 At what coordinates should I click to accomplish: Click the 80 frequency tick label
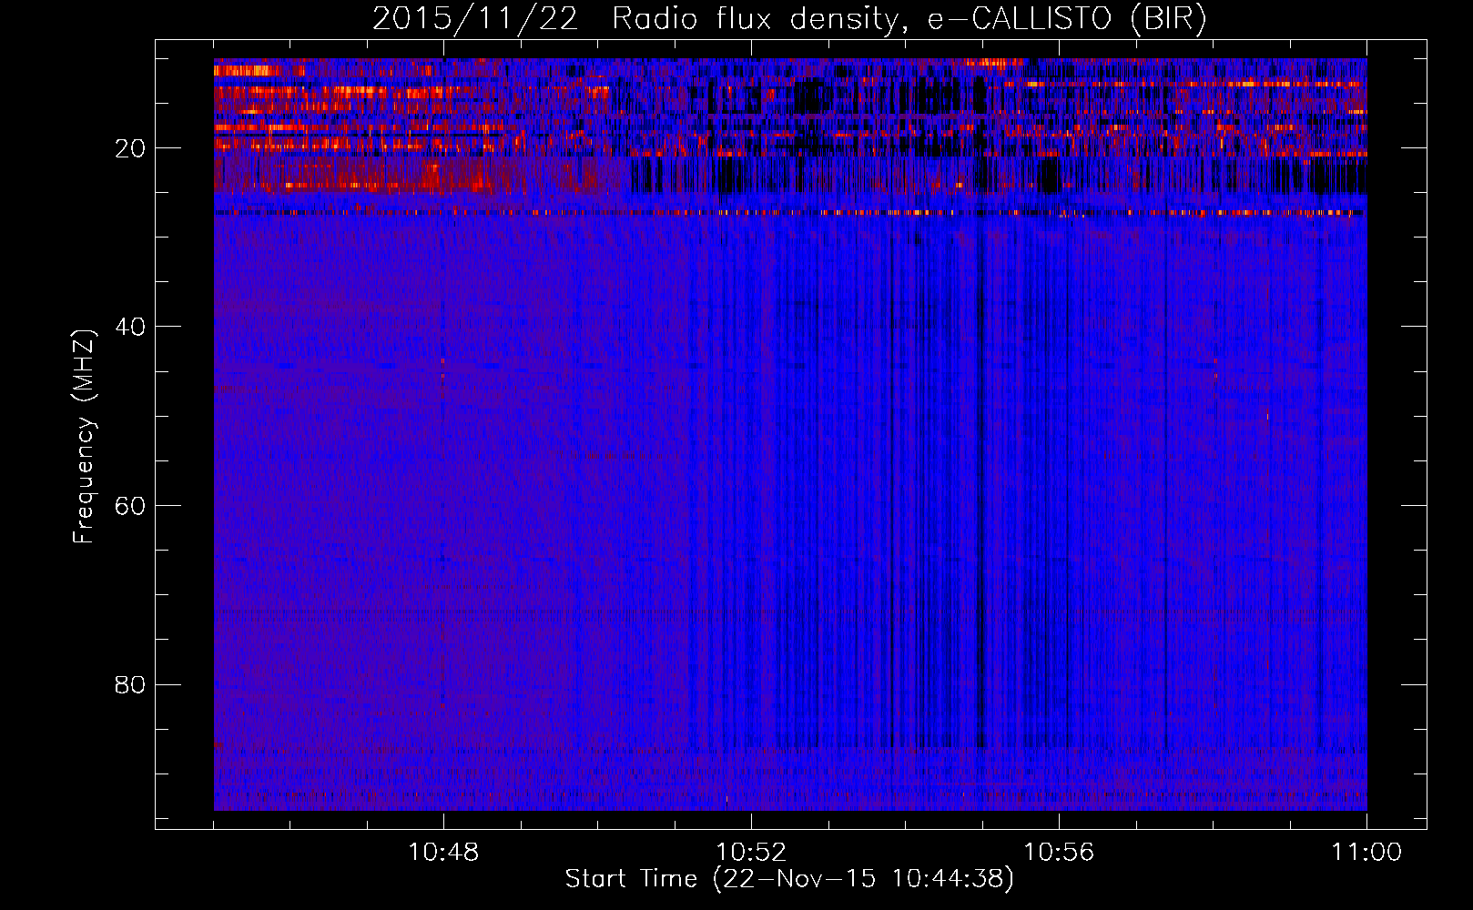[131, 684]
